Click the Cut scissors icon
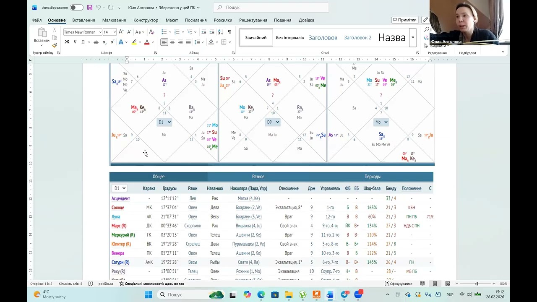537x302 pixels. pyautogui.click(x=55, y=30)
